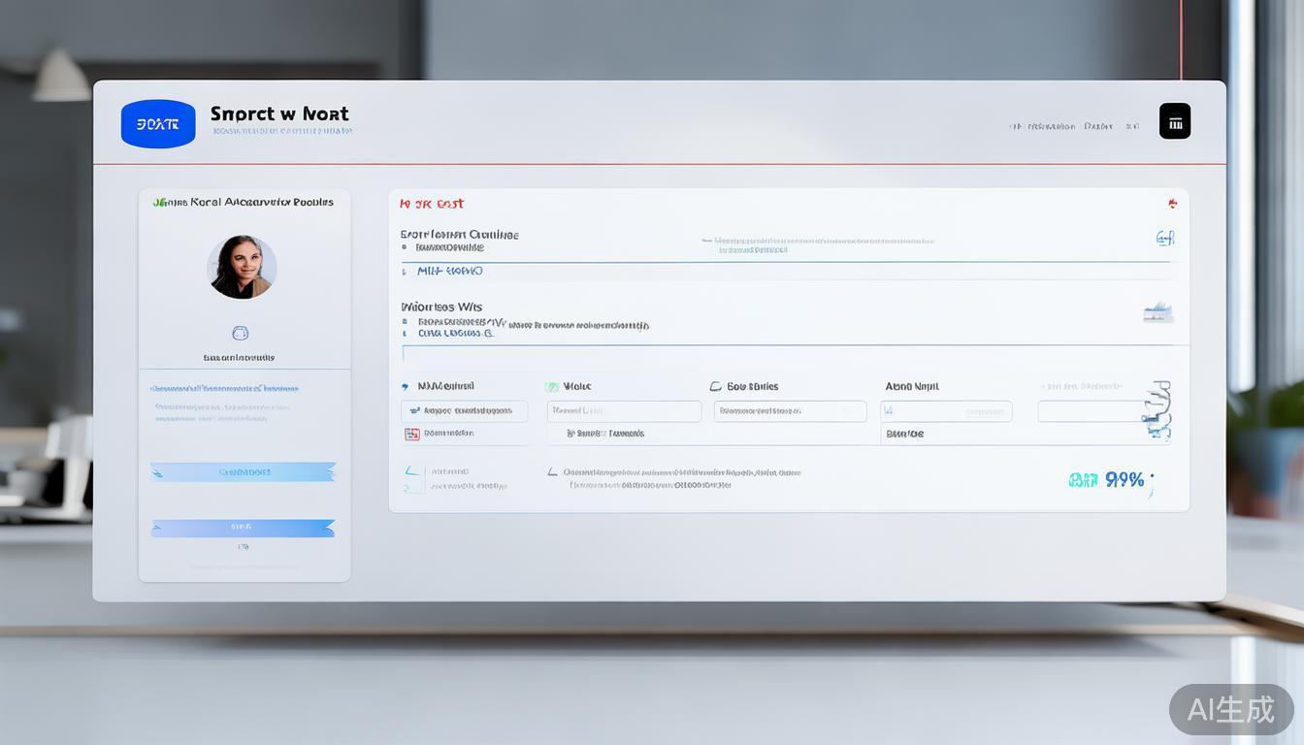
Task: Click the blue scribble icon at far right of fields row
Action: [x=1157, y=409]
